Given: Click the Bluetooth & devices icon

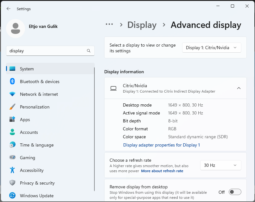Looking at the screenshot, I should tap(12, 81).
